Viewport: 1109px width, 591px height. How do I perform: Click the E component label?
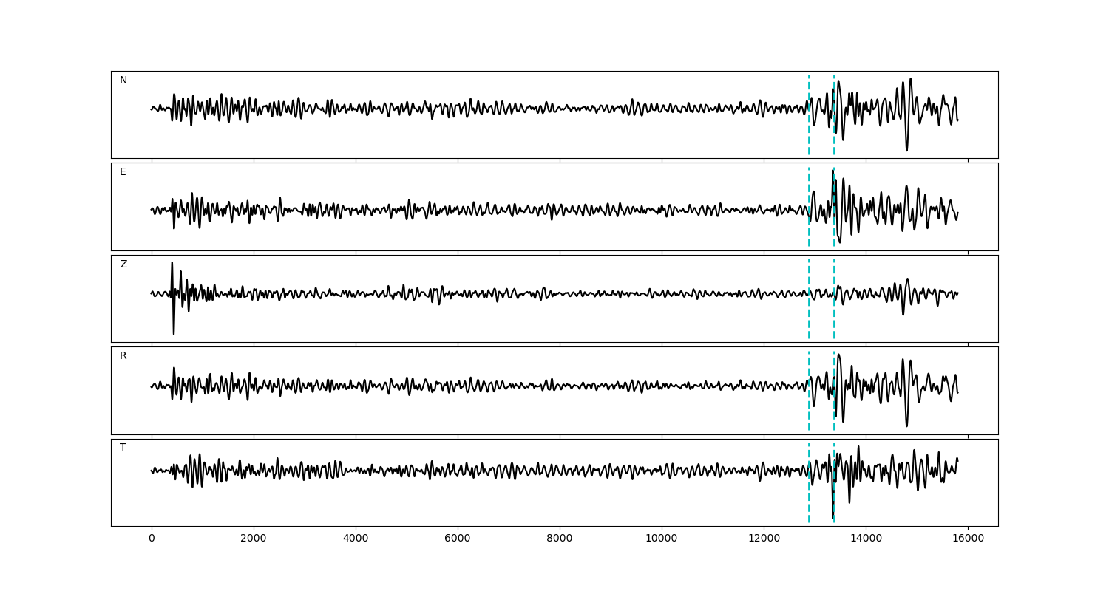(x=123, y=172)
